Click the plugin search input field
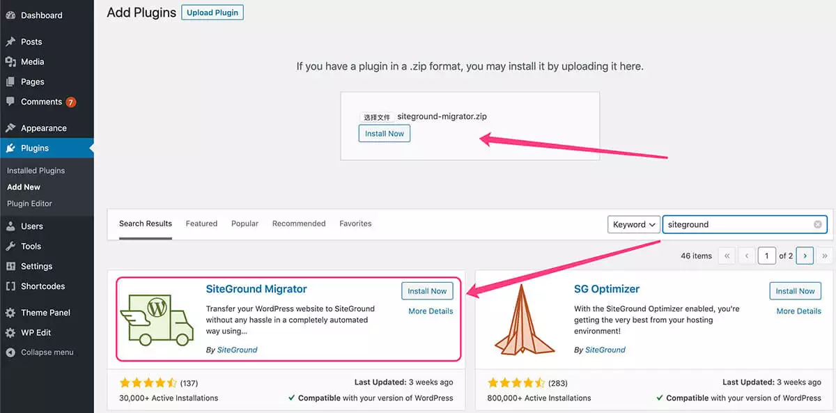Screen dimensions: 836x413 [738, 224]
